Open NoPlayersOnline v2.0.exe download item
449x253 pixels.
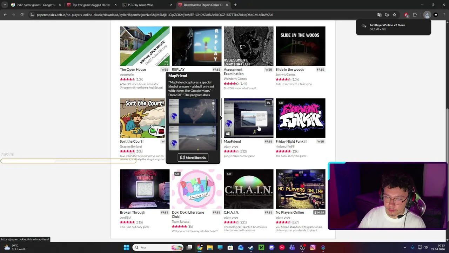[x=393, y=27]
